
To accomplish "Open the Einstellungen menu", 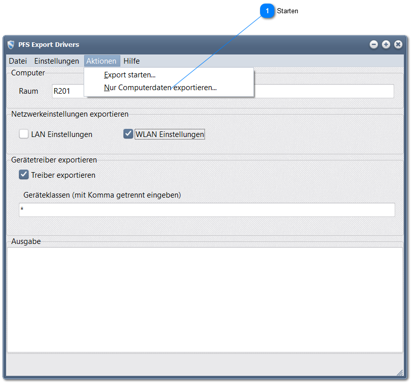I will click(57, 61).
